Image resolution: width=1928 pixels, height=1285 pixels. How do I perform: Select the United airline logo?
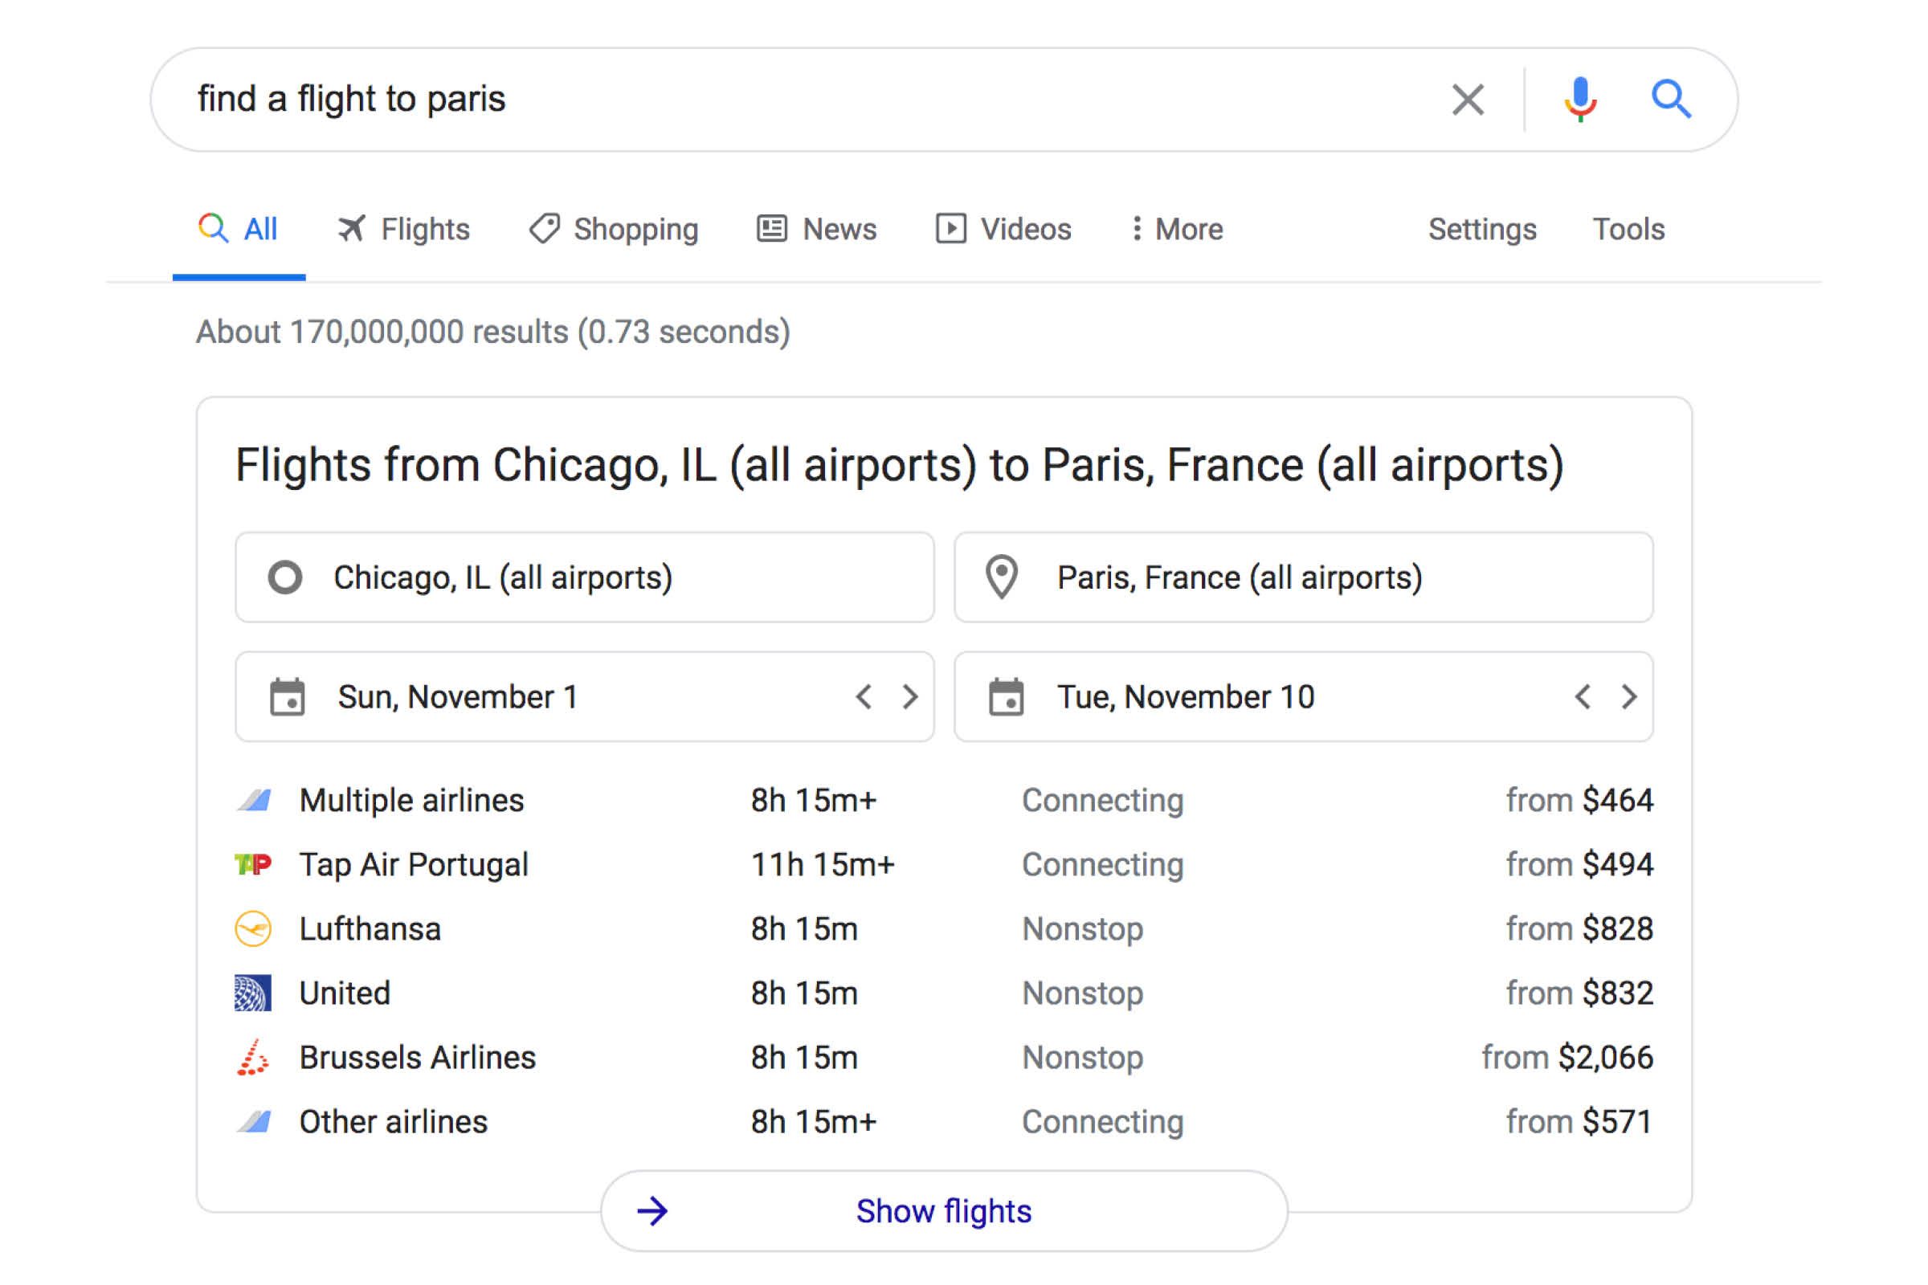tap(254, 993)
